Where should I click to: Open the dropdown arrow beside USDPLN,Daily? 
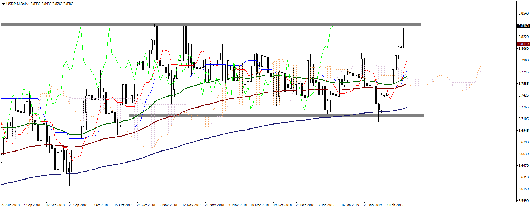(3, 4)
